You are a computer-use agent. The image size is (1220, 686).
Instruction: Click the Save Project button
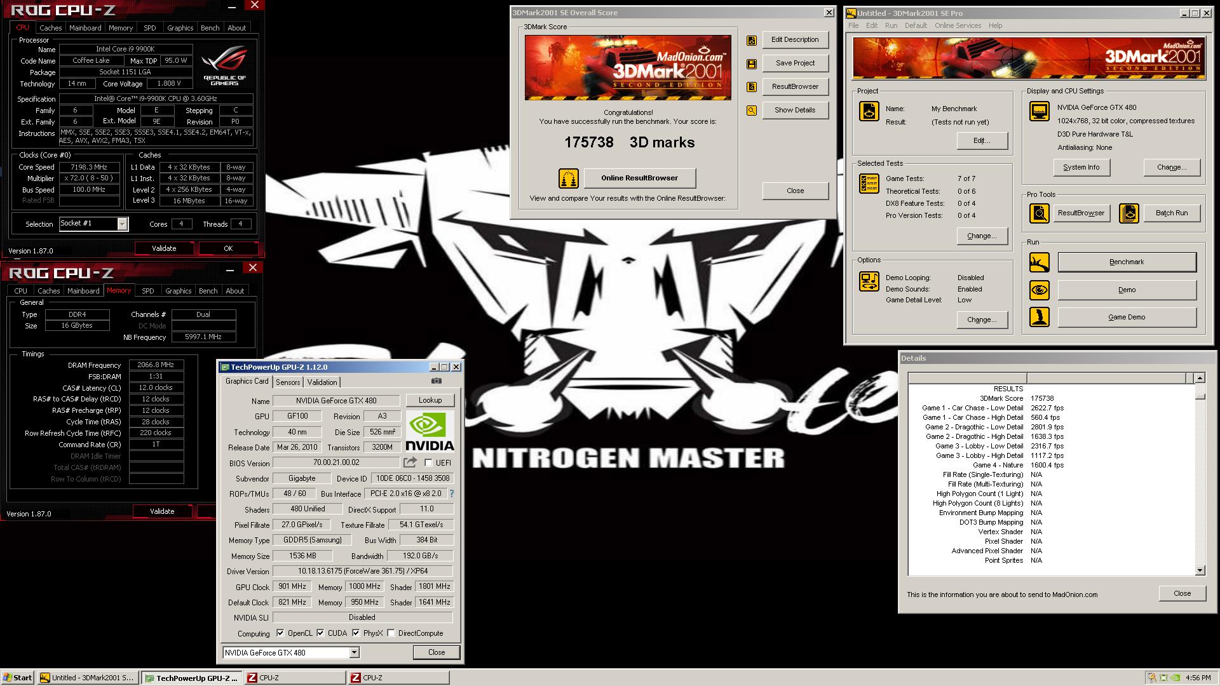point(795,64)
